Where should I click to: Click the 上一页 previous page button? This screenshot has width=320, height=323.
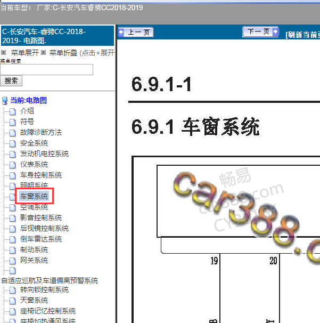coord(136,33)
